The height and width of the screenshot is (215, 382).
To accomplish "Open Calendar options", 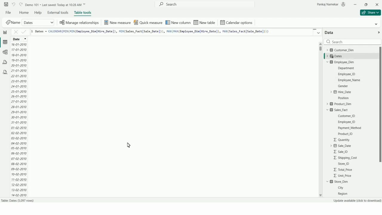I will (x=236, y=23).
